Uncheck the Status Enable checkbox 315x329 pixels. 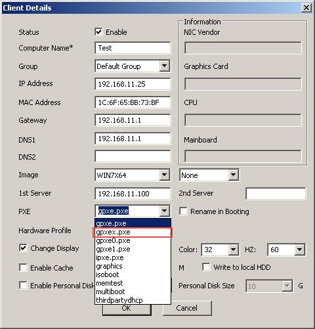click(98, 32)
